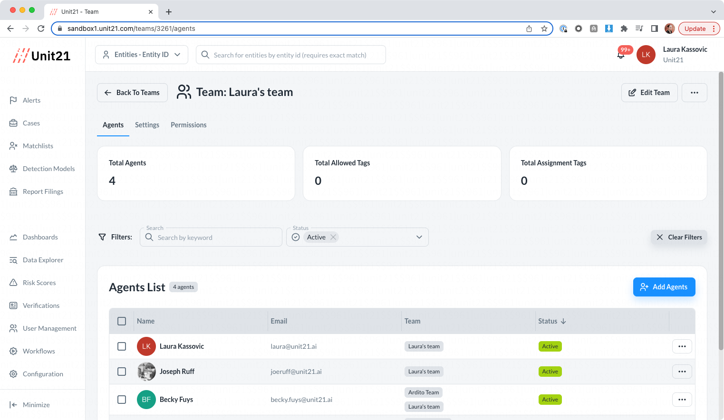This screenshot has width=724, height=420.
Task: Click the browser address bar URL
Action: pos(131,29)
